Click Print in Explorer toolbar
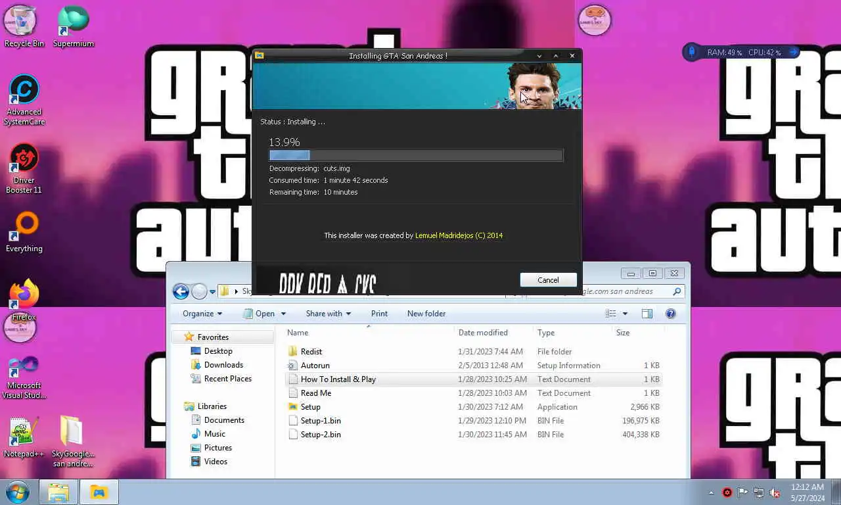Screen dimensions: 841x505 (x=379, y=314)
